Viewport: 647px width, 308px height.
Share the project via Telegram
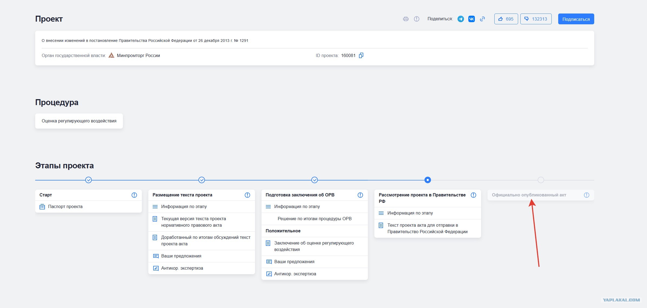[461, 19]
